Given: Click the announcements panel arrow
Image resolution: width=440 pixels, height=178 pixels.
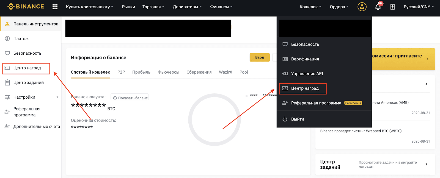Looking at the screenshot, I should click(427, 84).
